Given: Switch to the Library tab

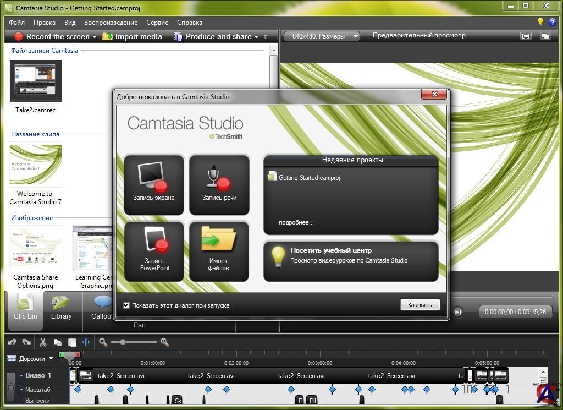Looking at the screenshot, I should coord(61,307).
